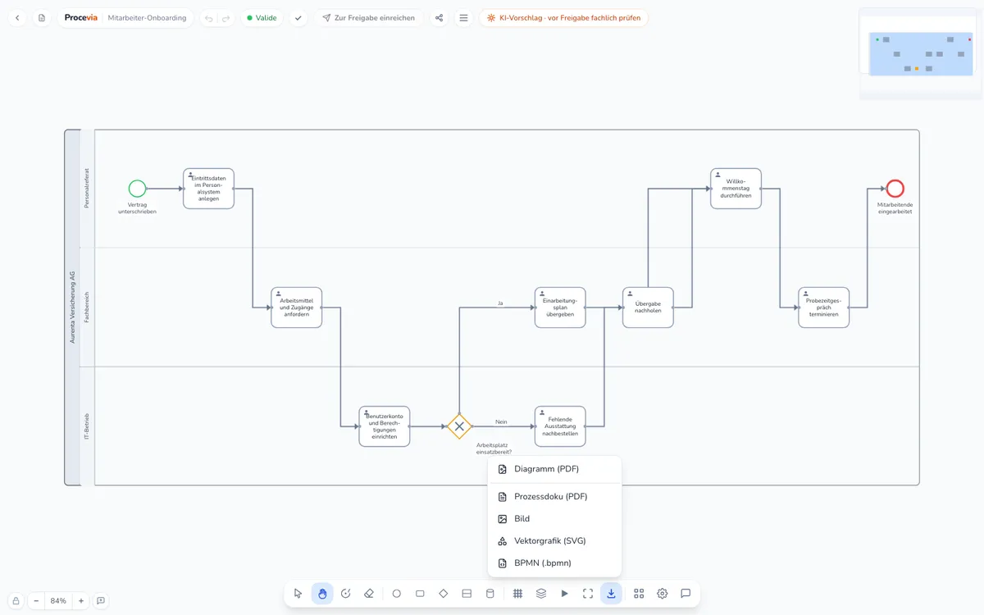Export Diagramm (PDF)
984x615 pixels.
tap(554, 469)
